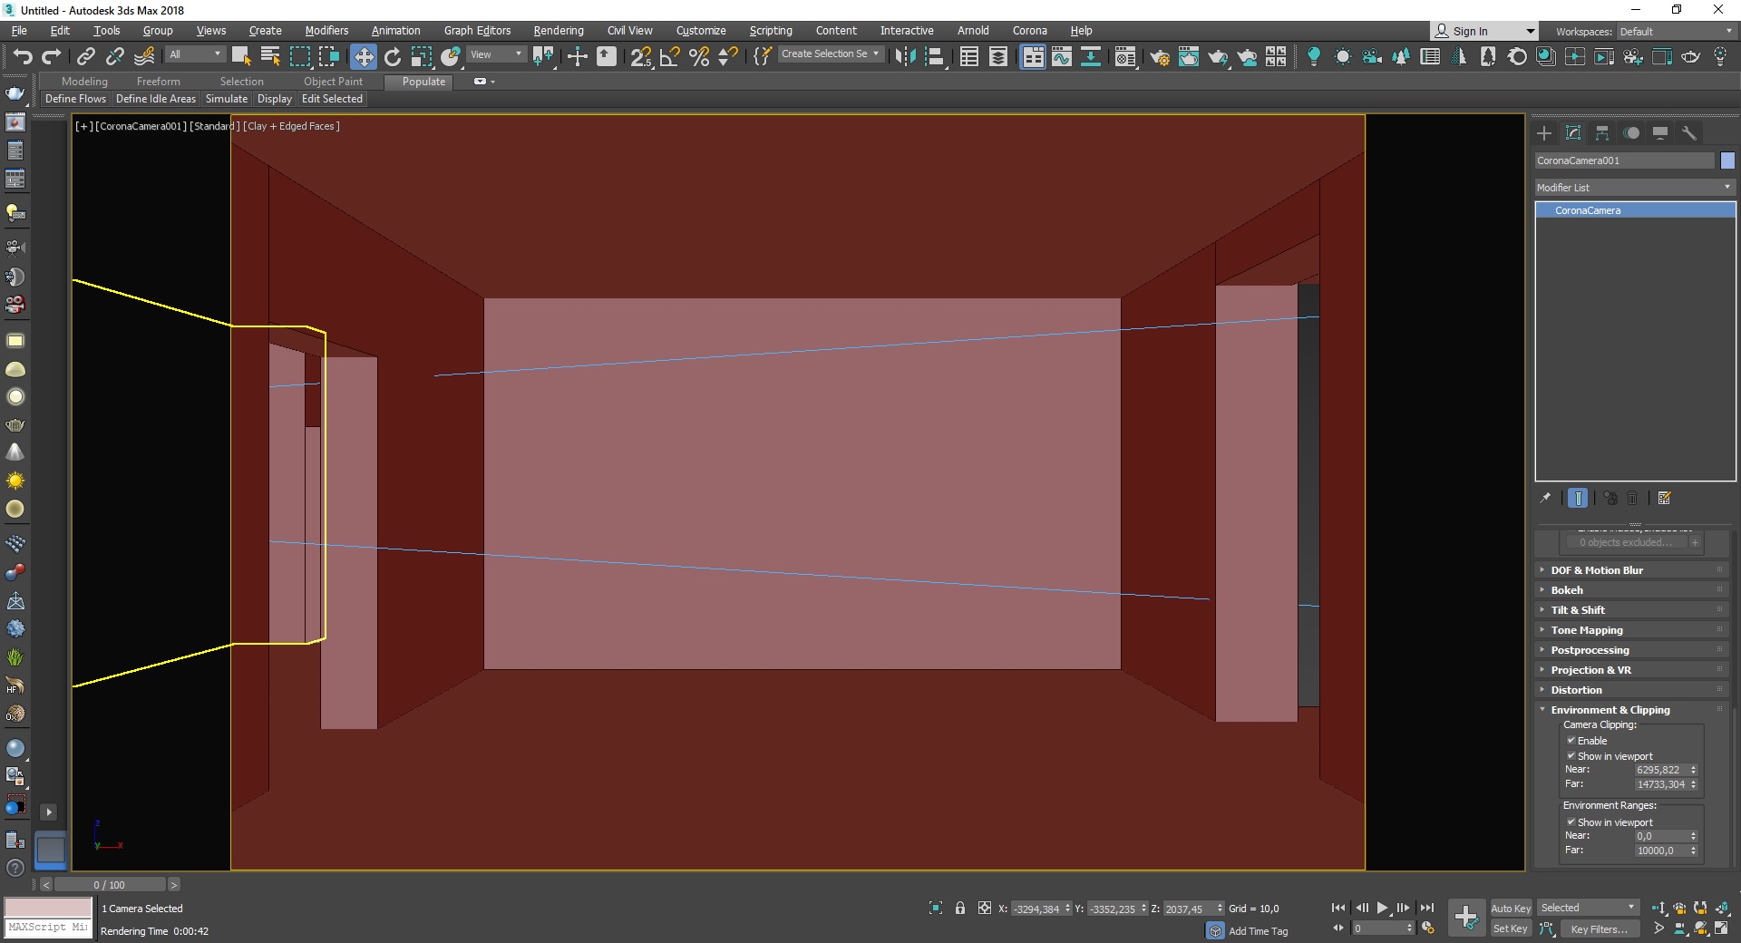Toggle Camera Clipping Enable checkbox
Image resolution: width=1741 pixels, height=943 pixels.
coord(1571,740)
